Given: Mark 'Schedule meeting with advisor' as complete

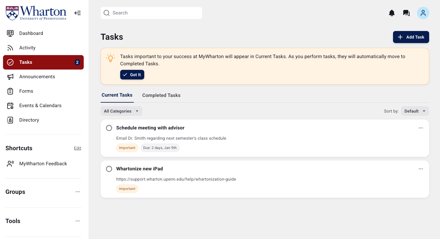Looking at the screenshot, I should click(109, 128).
